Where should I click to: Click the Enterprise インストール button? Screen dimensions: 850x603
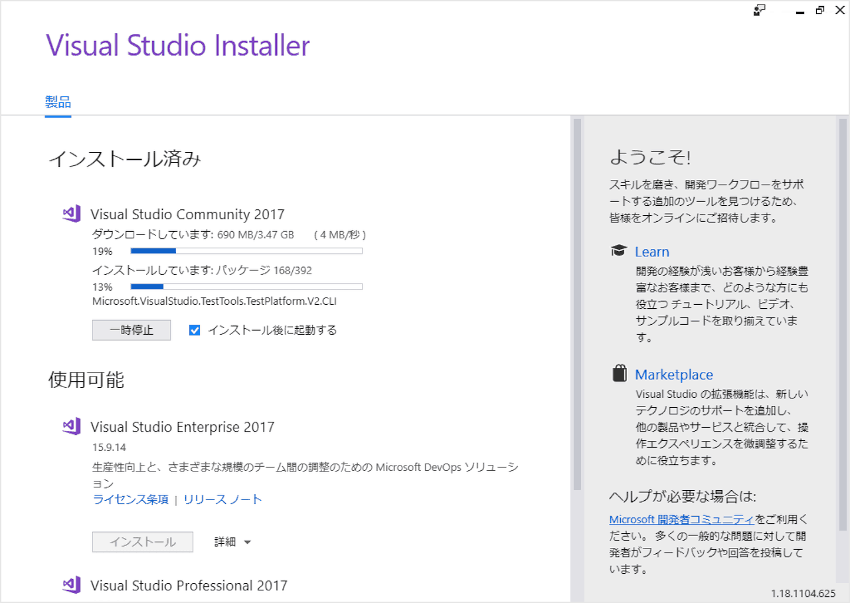click(x=143, y=542)
